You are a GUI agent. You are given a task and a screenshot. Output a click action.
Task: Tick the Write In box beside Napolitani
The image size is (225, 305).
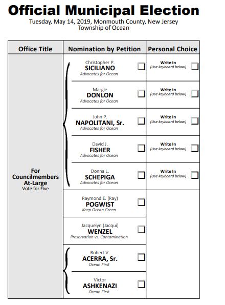pyautogui.click(x=194, y=121)
